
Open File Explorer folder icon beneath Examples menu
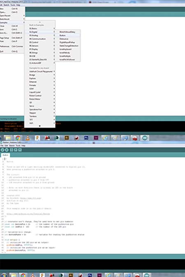coord(8,138)
